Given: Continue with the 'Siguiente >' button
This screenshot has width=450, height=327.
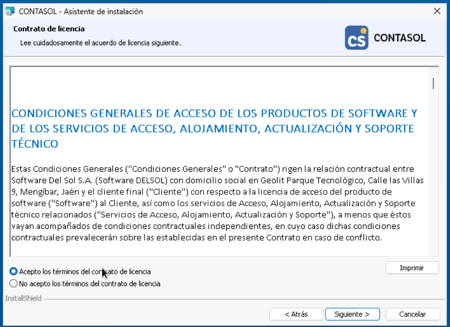Looking at the screenshot, I should point(352,314).
